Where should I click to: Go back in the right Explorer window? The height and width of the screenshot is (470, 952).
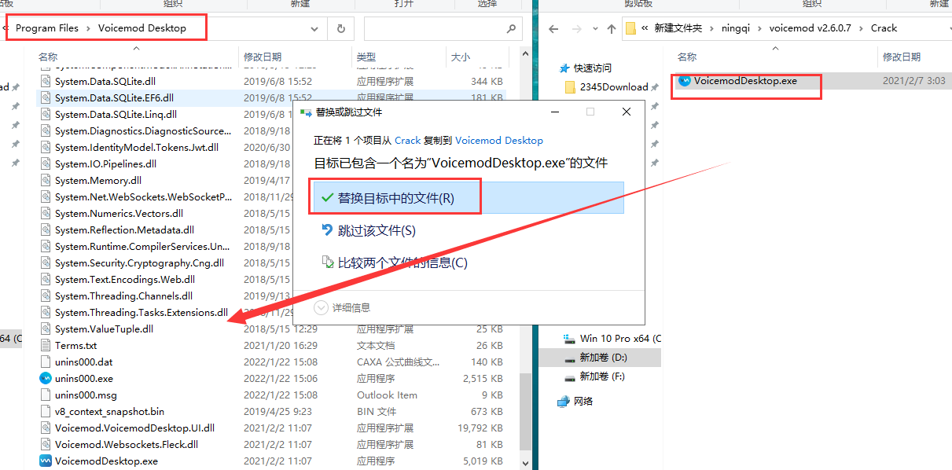[553, 28]
